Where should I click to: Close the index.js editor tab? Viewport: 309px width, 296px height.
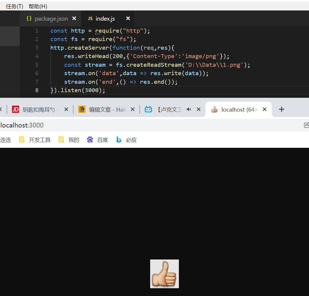pyautogui.click(x=128, y=19)
